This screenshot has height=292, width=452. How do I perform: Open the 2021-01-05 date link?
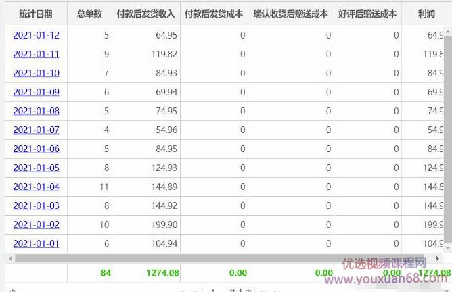36,168
